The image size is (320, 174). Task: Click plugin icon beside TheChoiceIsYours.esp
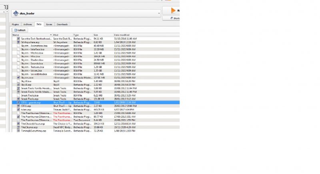point(18,124)
